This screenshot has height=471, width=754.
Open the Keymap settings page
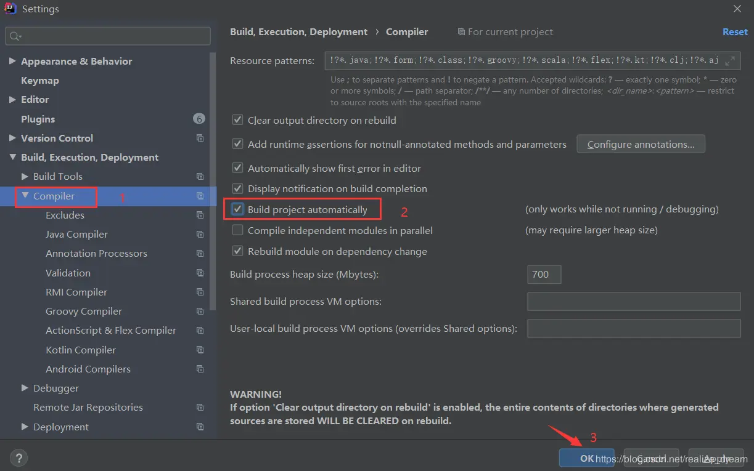(x=40, y=80)
